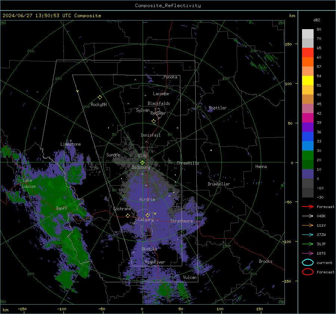Click the red forecast arrow in legend
336x314 pixels.
[308, 206]
